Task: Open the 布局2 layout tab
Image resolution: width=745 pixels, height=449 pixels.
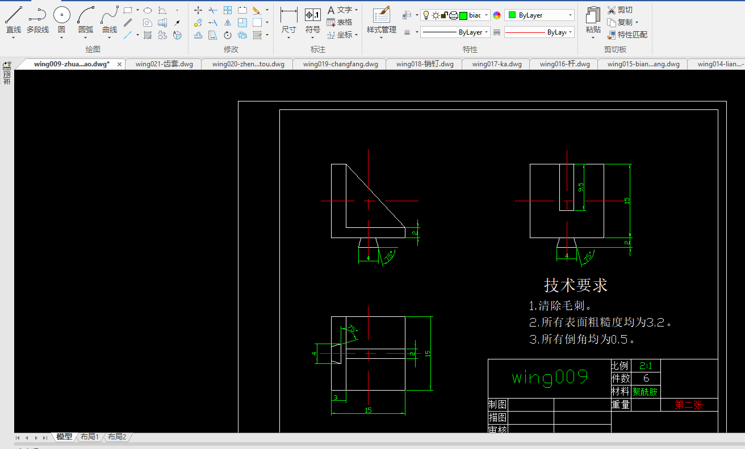Action: [116, 437]
